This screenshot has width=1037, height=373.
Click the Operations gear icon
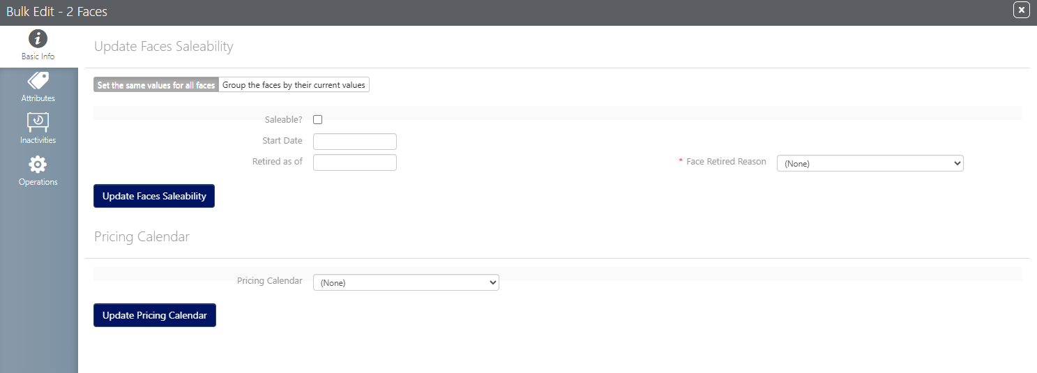pos(38,165)
